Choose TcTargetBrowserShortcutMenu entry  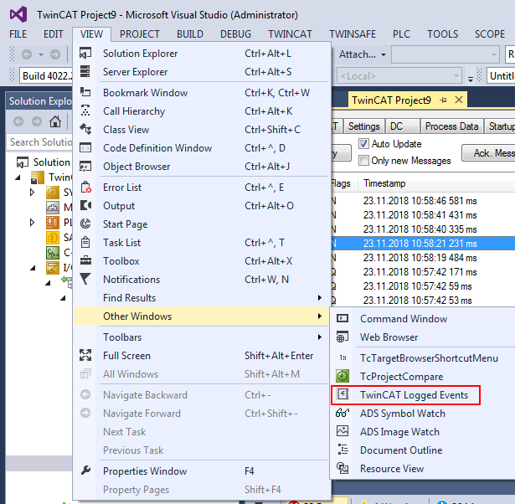point(429,357)
